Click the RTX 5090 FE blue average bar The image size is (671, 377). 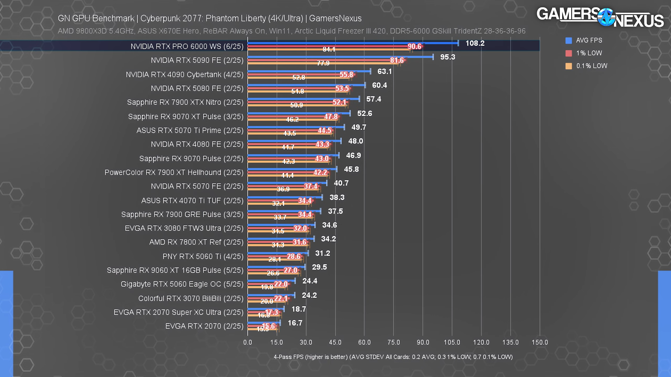[x=340, y=57]
